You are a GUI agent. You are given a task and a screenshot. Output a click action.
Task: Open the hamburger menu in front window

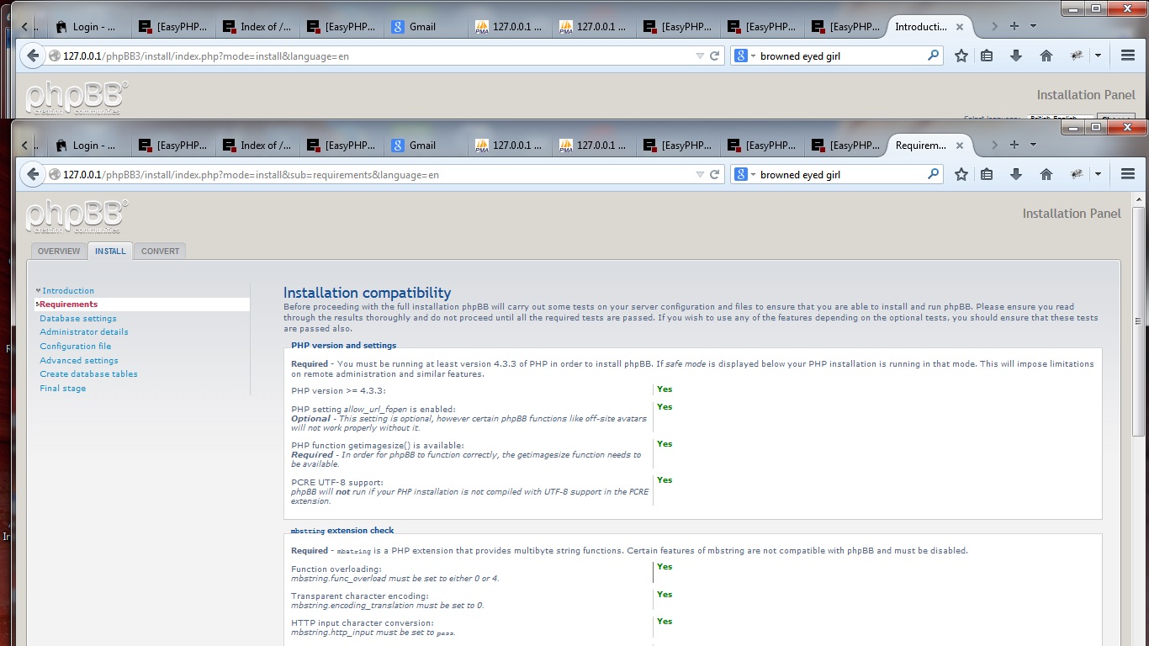[1128, 174]
